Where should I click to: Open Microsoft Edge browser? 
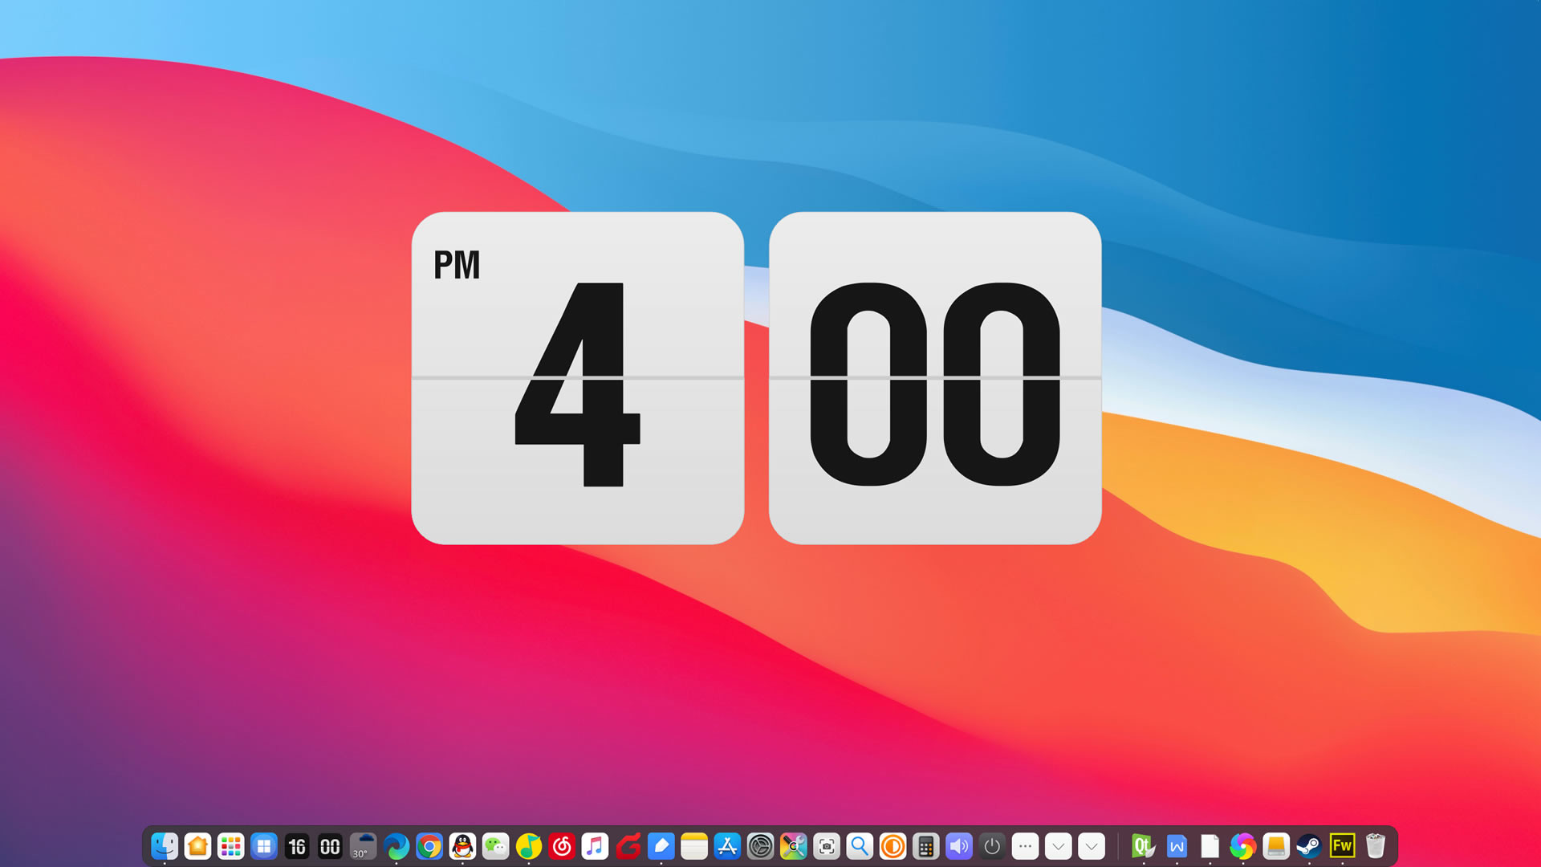(x=396, y=847)
